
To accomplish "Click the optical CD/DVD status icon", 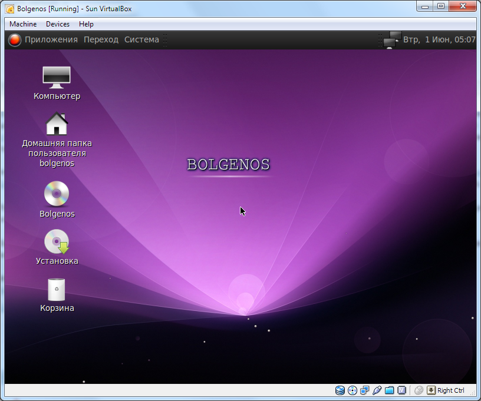I will (352, 390).
